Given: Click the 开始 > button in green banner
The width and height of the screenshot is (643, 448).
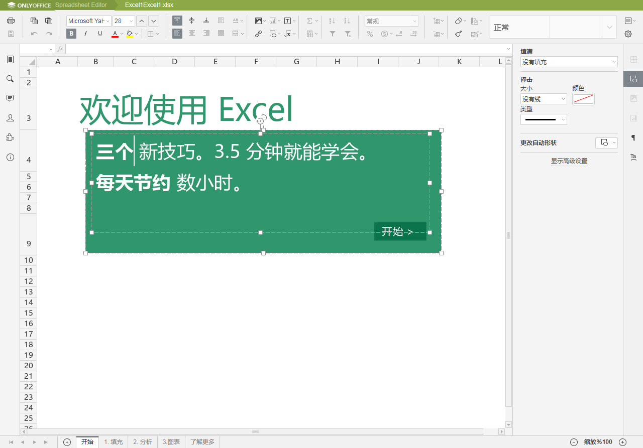Looking at the screenshot, I should pos(400,231).
